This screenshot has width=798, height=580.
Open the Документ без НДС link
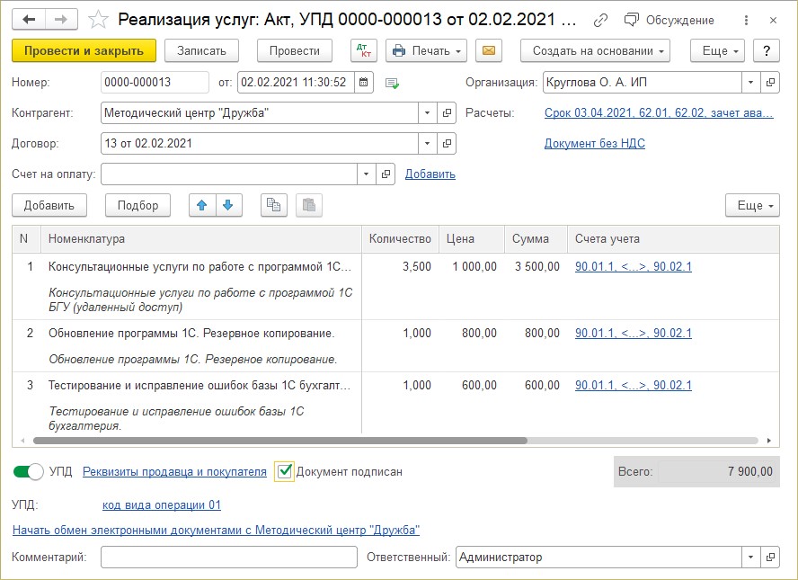coord(594,143)
